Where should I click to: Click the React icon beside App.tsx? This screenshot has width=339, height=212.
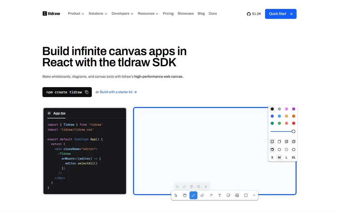[49, 113]
